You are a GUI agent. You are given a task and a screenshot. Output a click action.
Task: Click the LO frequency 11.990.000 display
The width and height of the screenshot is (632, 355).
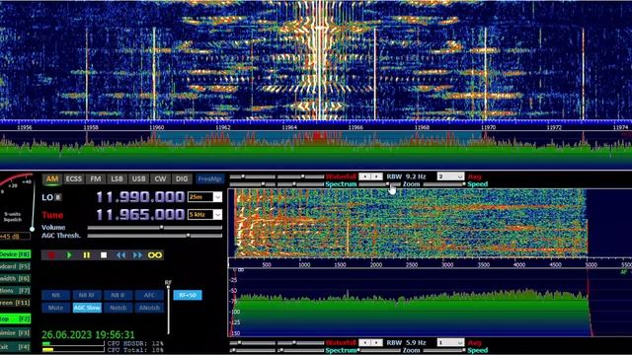[x=140, y=197]
